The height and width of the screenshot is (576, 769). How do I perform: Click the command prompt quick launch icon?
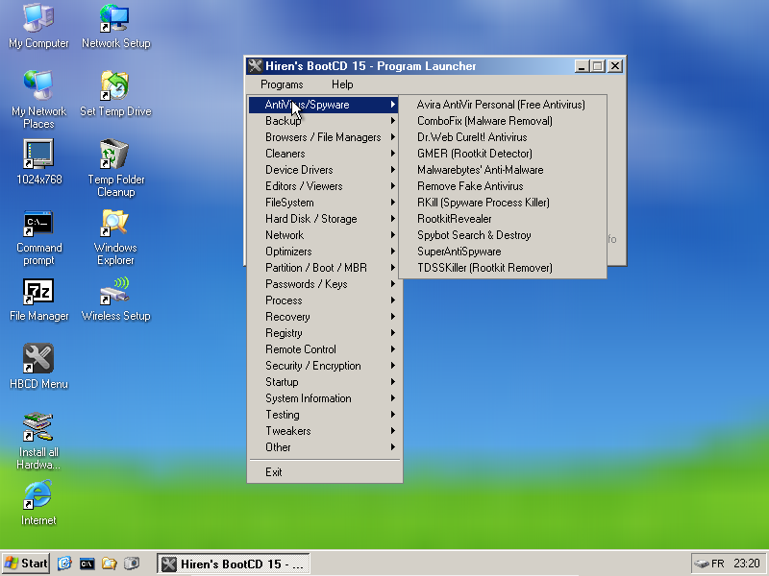click(x=87, y=564)
